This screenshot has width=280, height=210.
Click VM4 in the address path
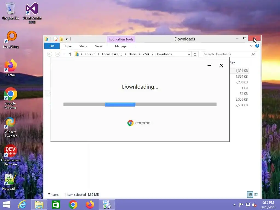click(146, 54)
